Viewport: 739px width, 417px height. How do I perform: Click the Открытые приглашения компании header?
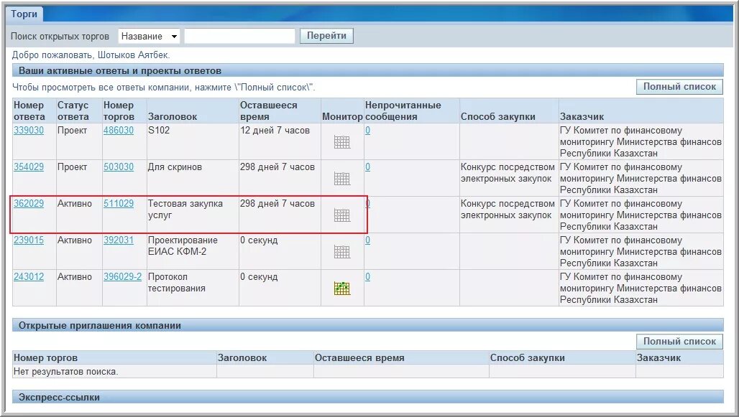367,325
